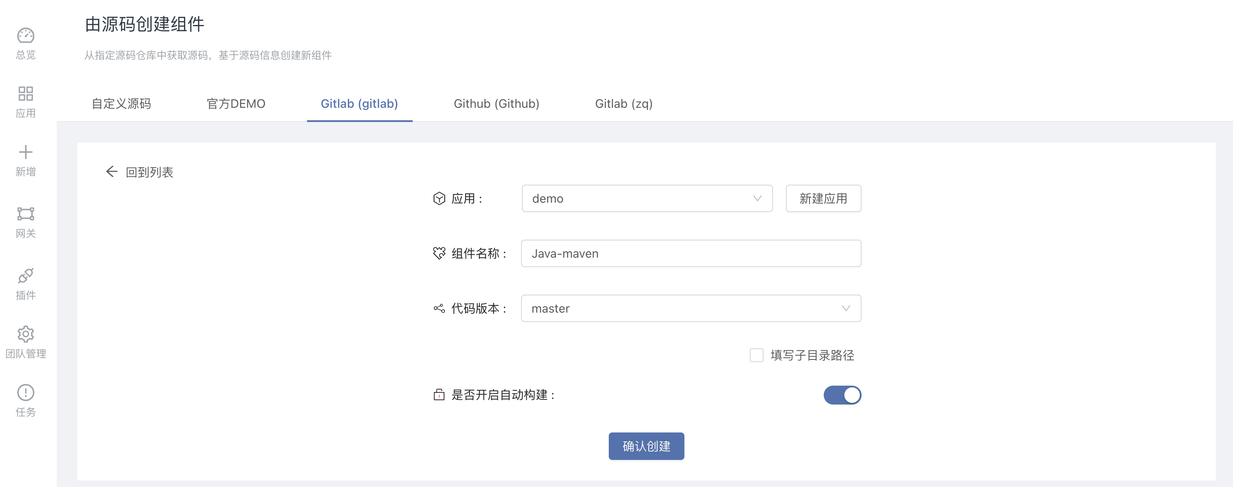Click chevron arrow in master selector
This screenshot has height=487, width=1233.
[x=846, y=308]
